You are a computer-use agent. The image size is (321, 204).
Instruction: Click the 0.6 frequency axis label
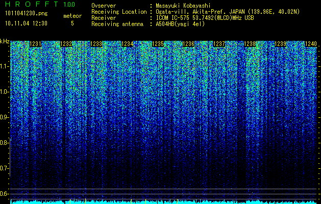pyautogui.click(x=5, y=194)
